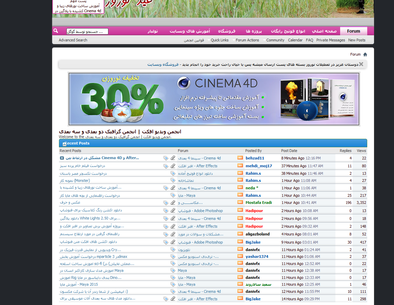Open the Quick Links dropdown

click(220, 40)
